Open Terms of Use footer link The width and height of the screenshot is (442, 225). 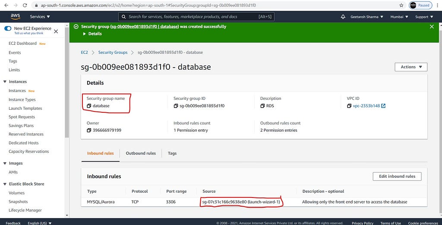390,223
